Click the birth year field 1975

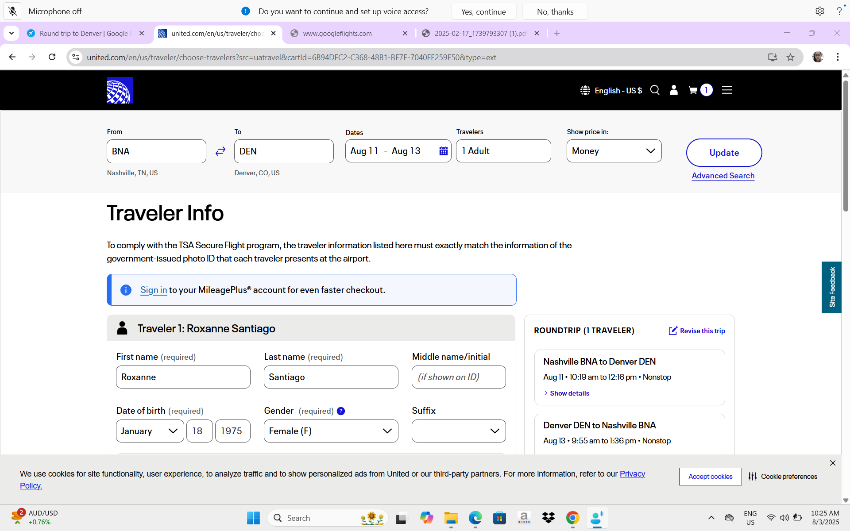tap(232, 431)
